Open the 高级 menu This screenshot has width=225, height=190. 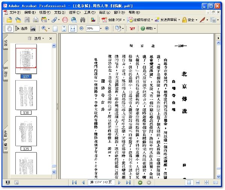(105, 12)
